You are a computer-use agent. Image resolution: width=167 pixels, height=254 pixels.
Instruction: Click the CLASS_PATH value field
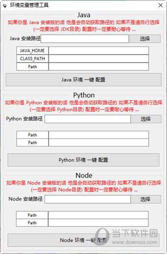99,59
